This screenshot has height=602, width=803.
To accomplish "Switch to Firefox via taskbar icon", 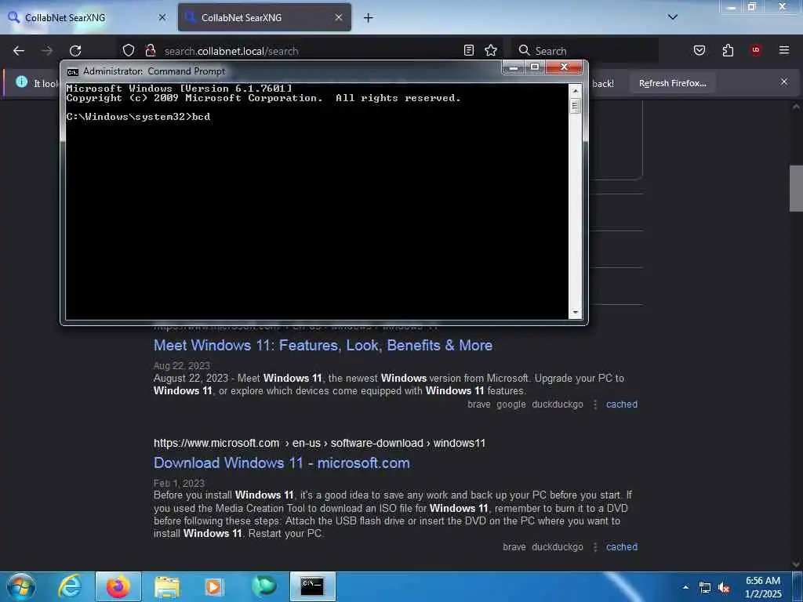I will pos(118,586).
